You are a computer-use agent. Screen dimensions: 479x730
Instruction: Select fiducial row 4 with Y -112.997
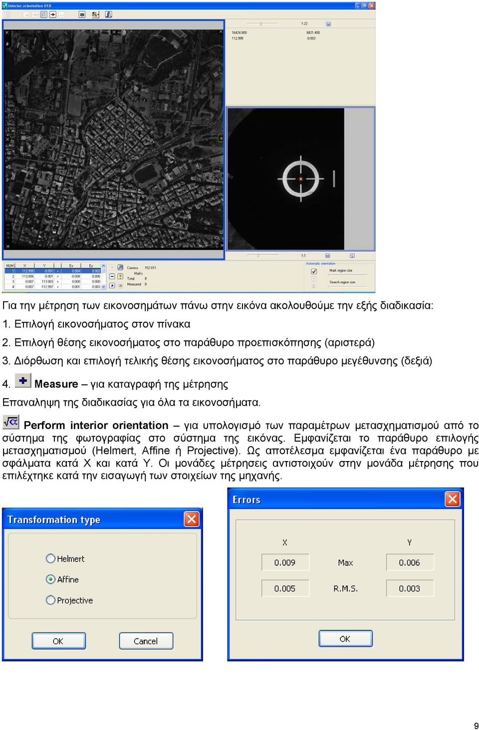click(x=52, y=287)
